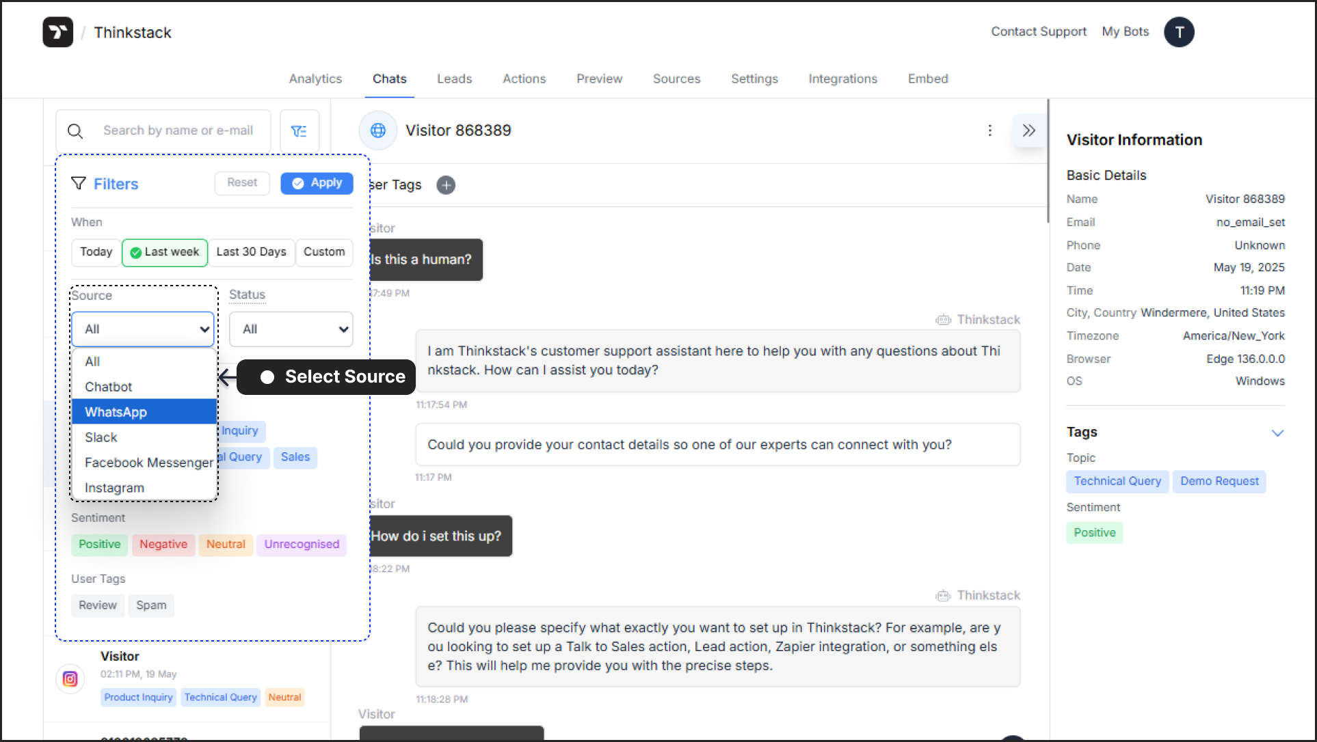Screen dimensions: 1317x742
Task: Choose All in source list
Action: point(144,361)
